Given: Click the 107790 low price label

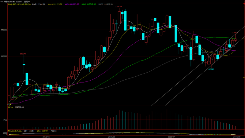Looking at the screenshot, I should coord(211,69).
